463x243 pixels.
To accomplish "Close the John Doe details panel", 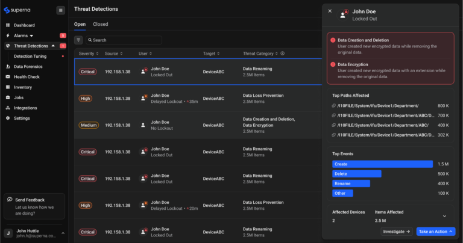I will (x=330, y=11).
